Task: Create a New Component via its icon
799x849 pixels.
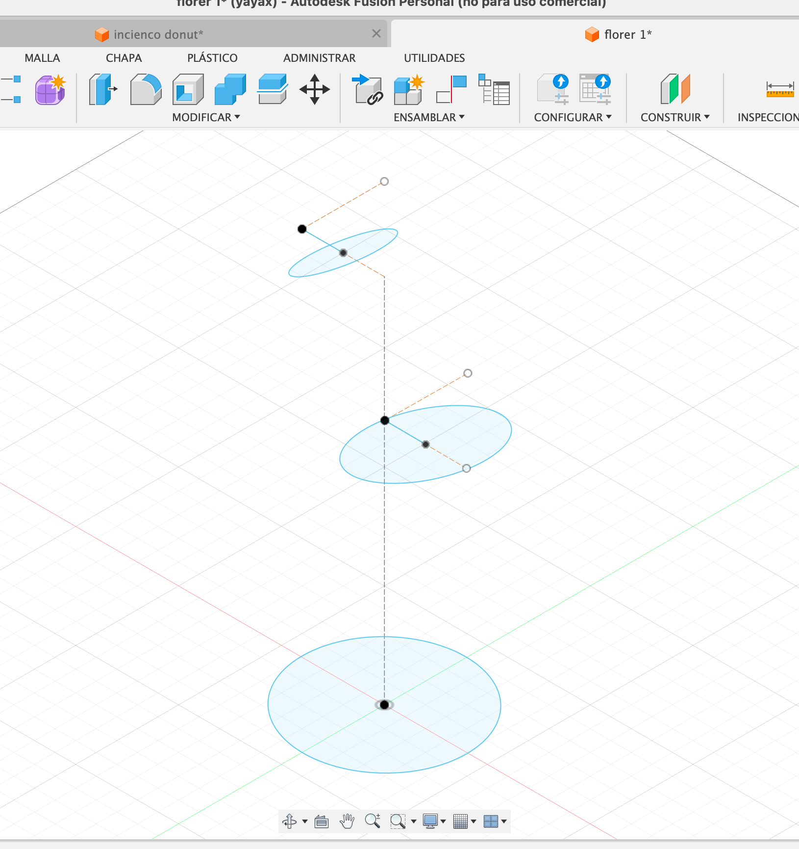Action: tap(409, 89)
